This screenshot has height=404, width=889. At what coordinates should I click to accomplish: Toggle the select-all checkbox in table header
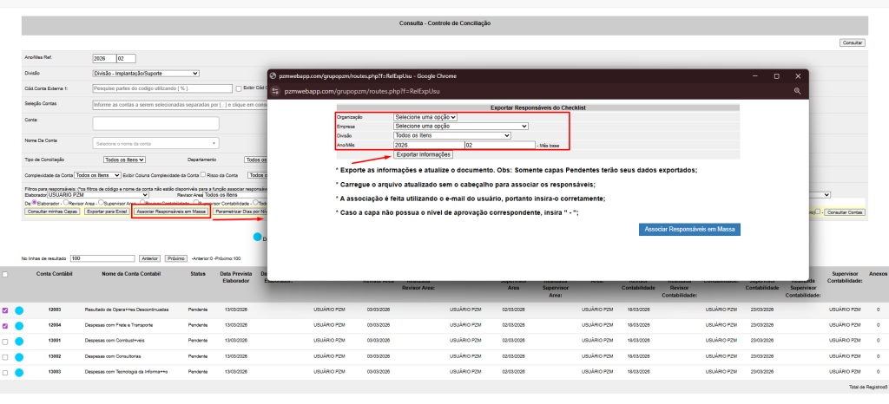click(x=6, y=275)
